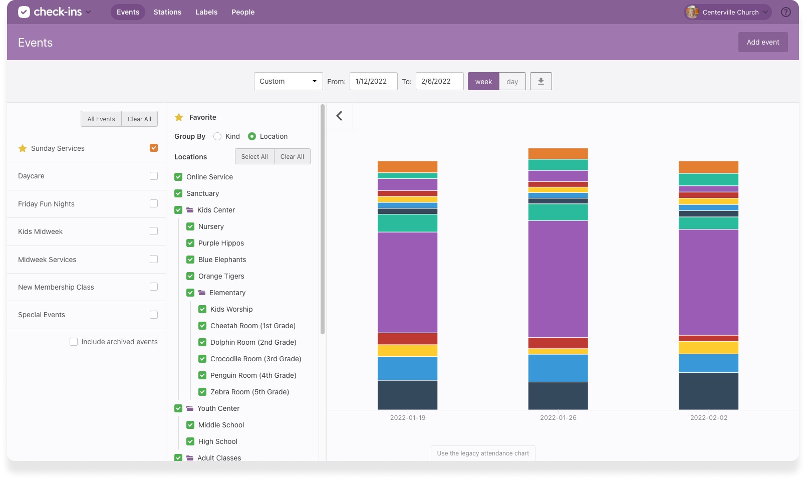Open the People section
Screen dimensions: 806x480
click(x=242, y=12)
